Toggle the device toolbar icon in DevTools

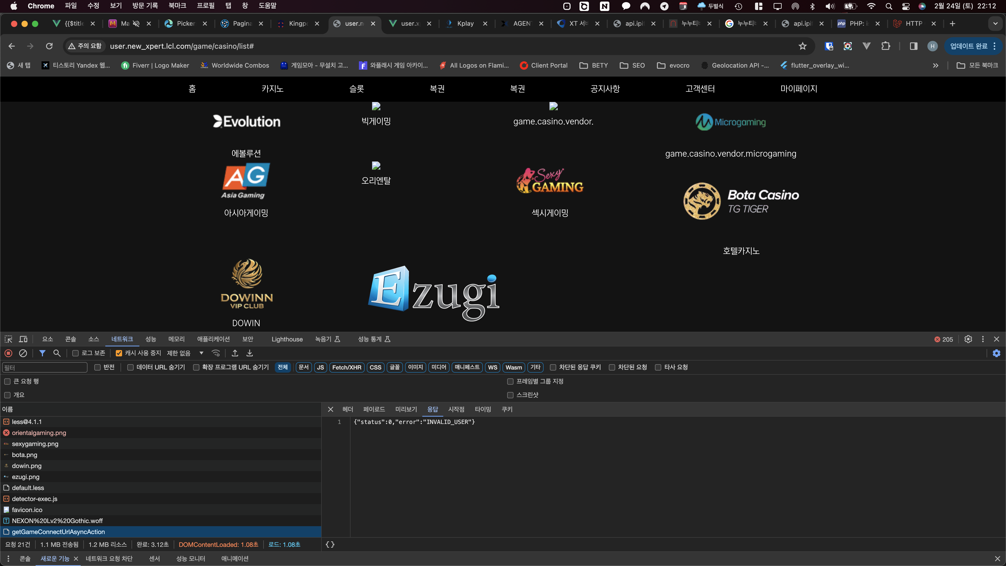pyautogui.click(x=23, y=339)
